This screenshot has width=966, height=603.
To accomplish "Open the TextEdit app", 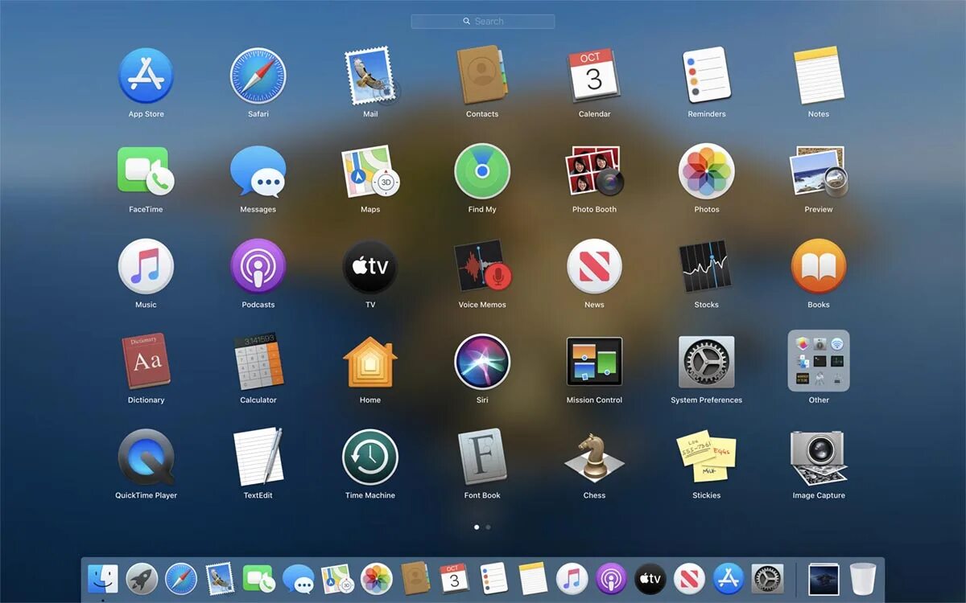I will click(x=258, y=457).
